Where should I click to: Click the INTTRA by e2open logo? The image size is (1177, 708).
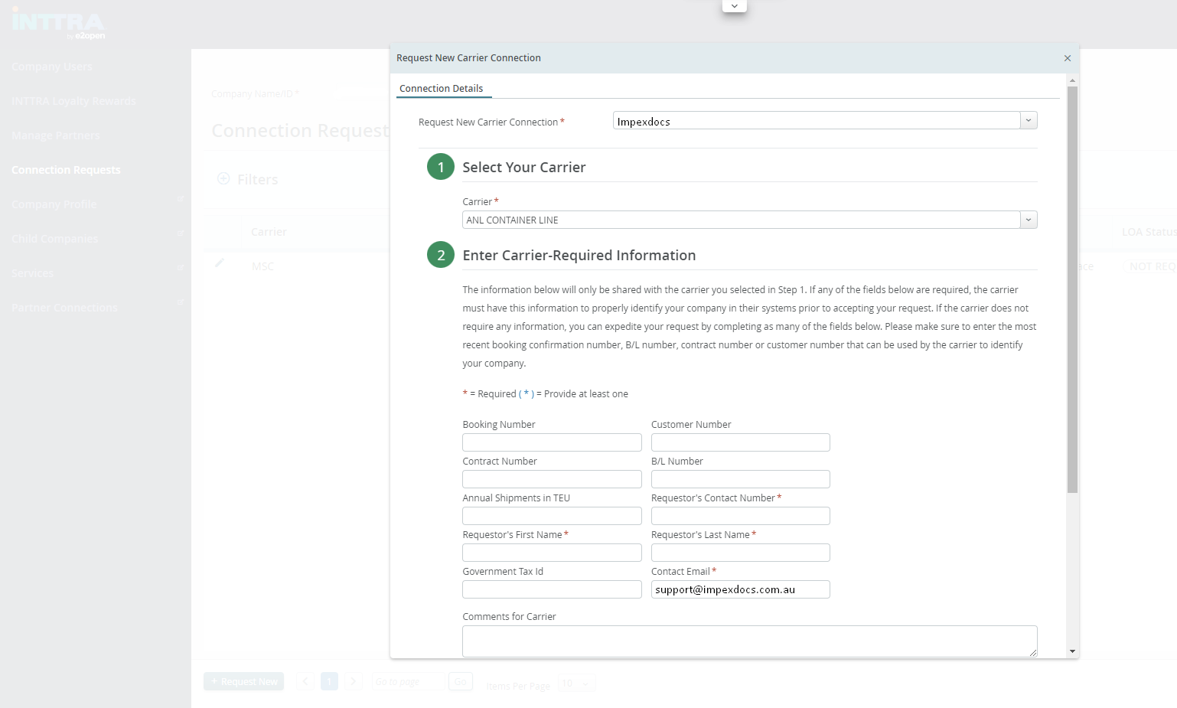(59, 24)
